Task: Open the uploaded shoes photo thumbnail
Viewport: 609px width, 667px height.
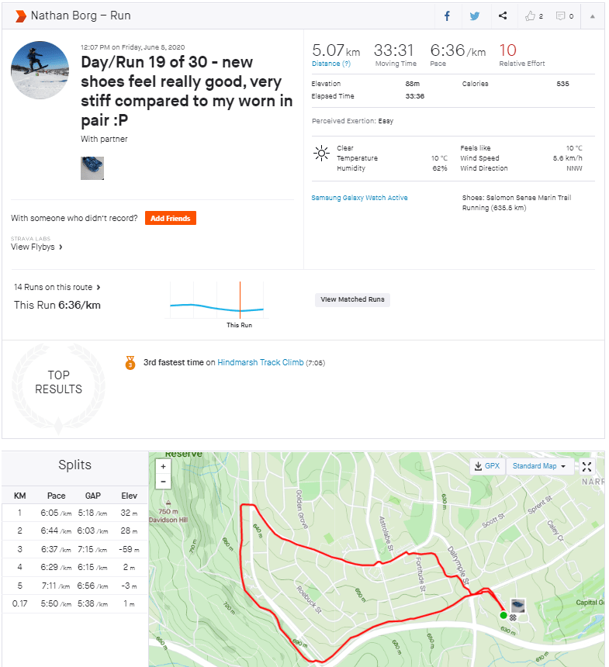Action: coord(92,168)
